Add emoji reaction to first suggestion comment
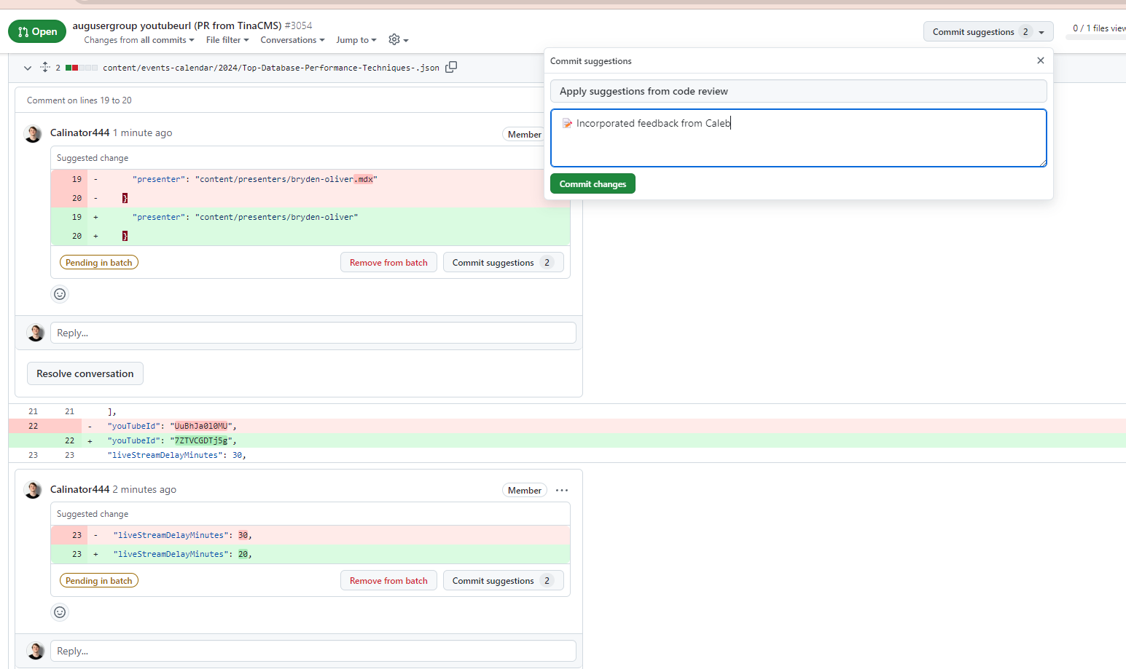 click(x=60, y=294)
